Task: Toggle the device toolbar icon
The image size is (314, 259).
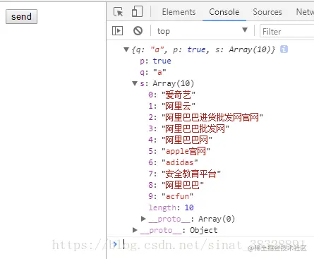Action: pyautogui.click(x=137, y=11)
